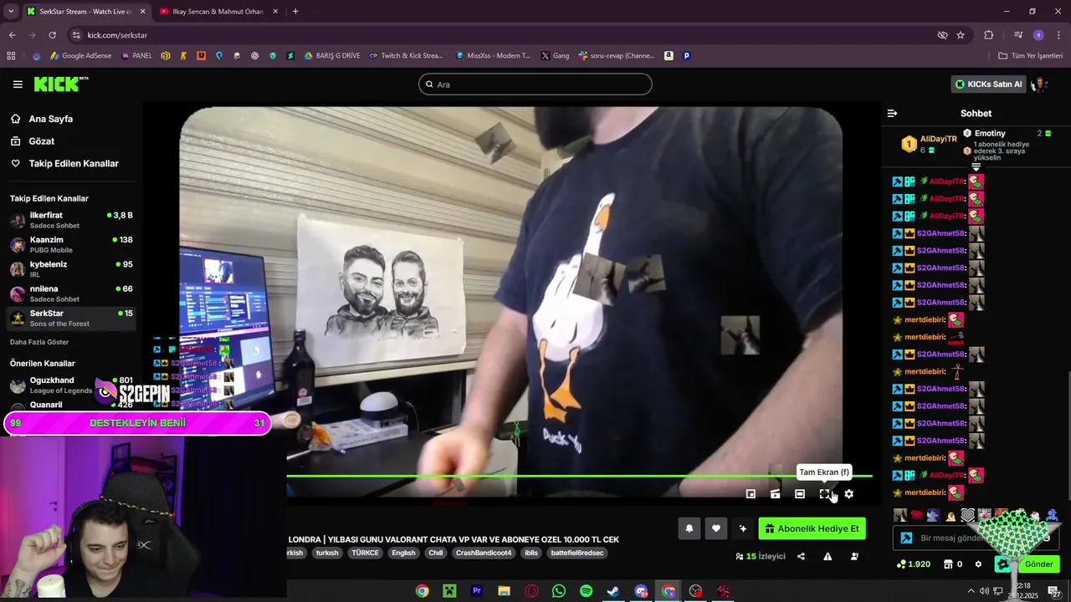This screenshot has width=1071, height=602.
Task: Switch to theater mode in player
Action: tap(800, 494)
